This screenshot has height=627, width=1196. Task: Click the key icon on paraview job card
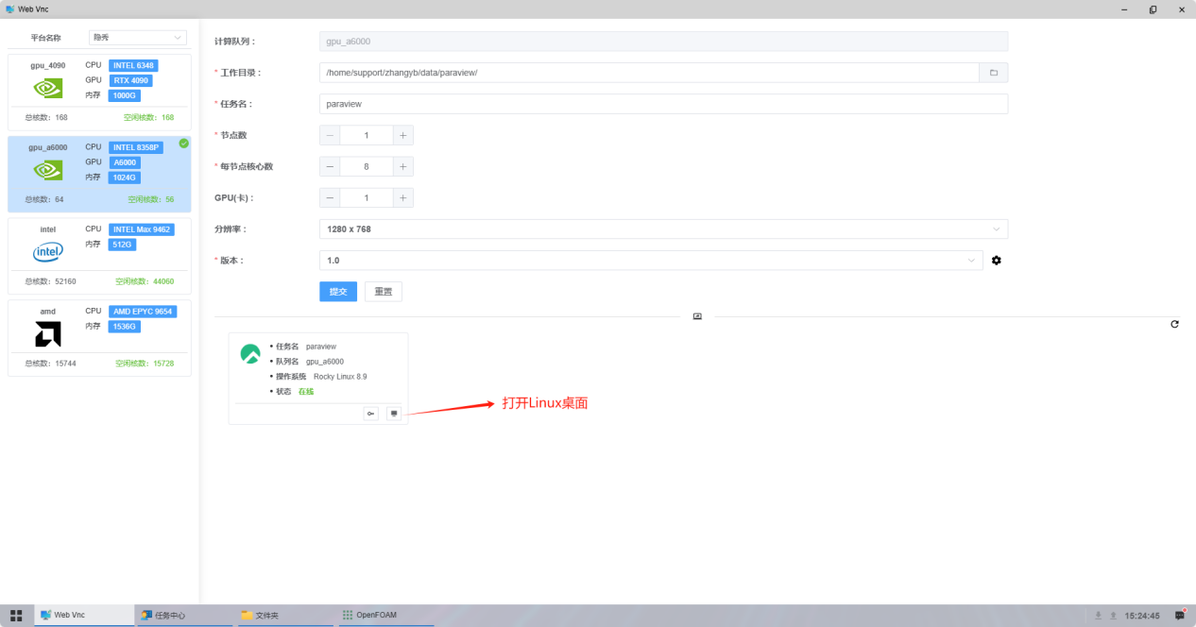(x=370, y=414)
